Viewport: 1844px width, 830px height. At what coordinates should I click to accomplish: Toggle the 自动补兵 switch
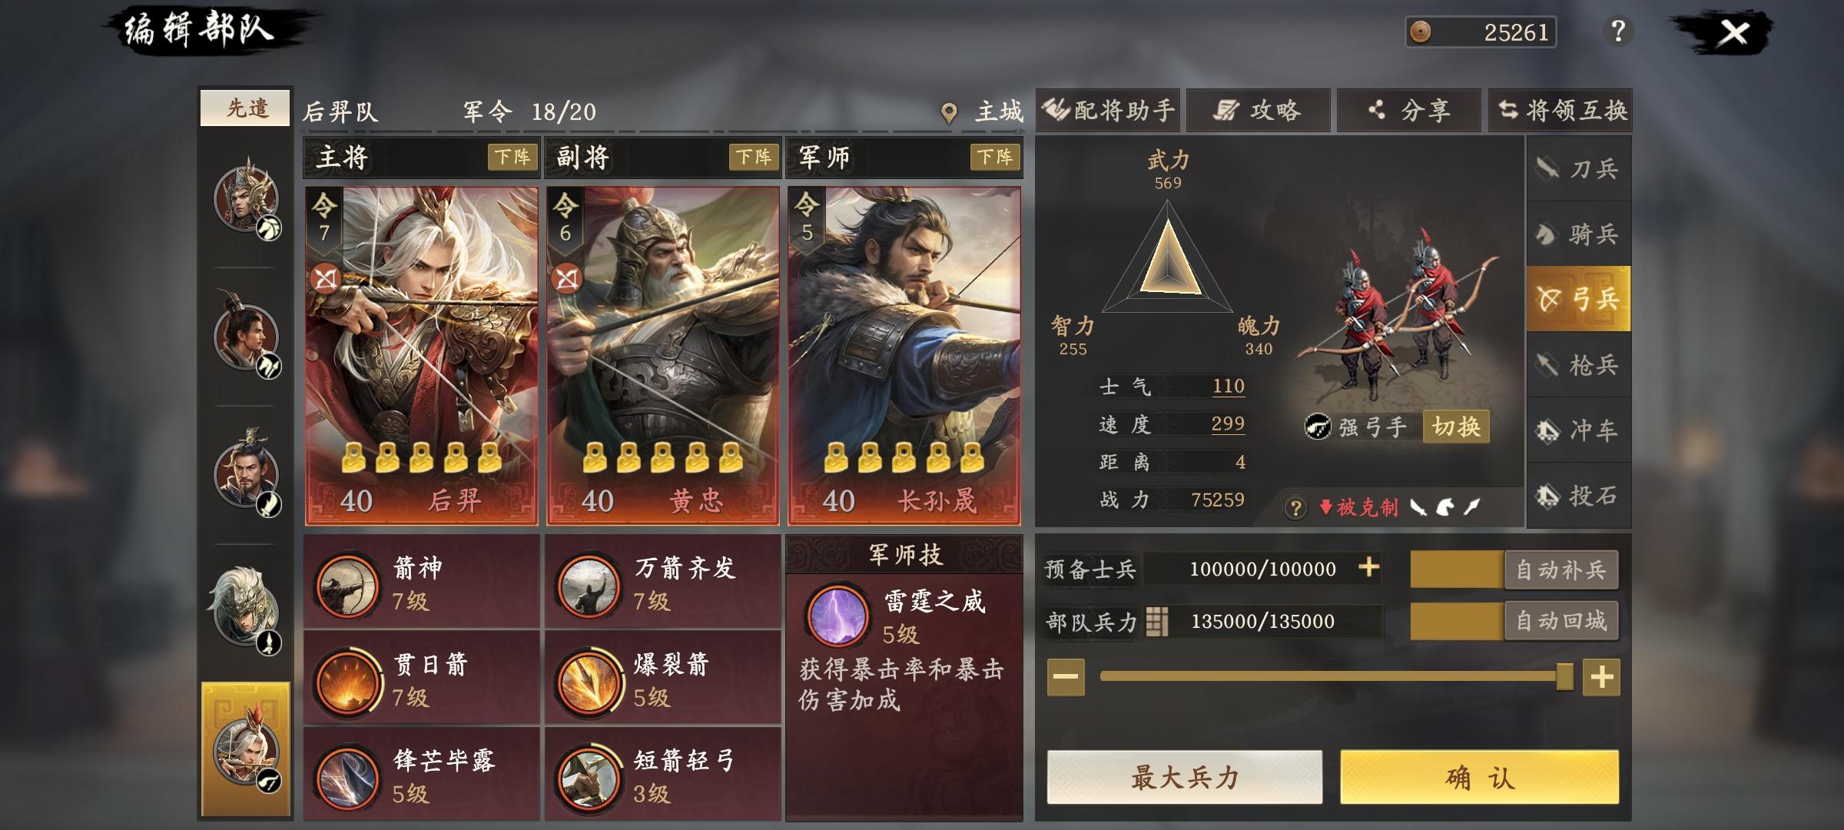(1514, 569)
